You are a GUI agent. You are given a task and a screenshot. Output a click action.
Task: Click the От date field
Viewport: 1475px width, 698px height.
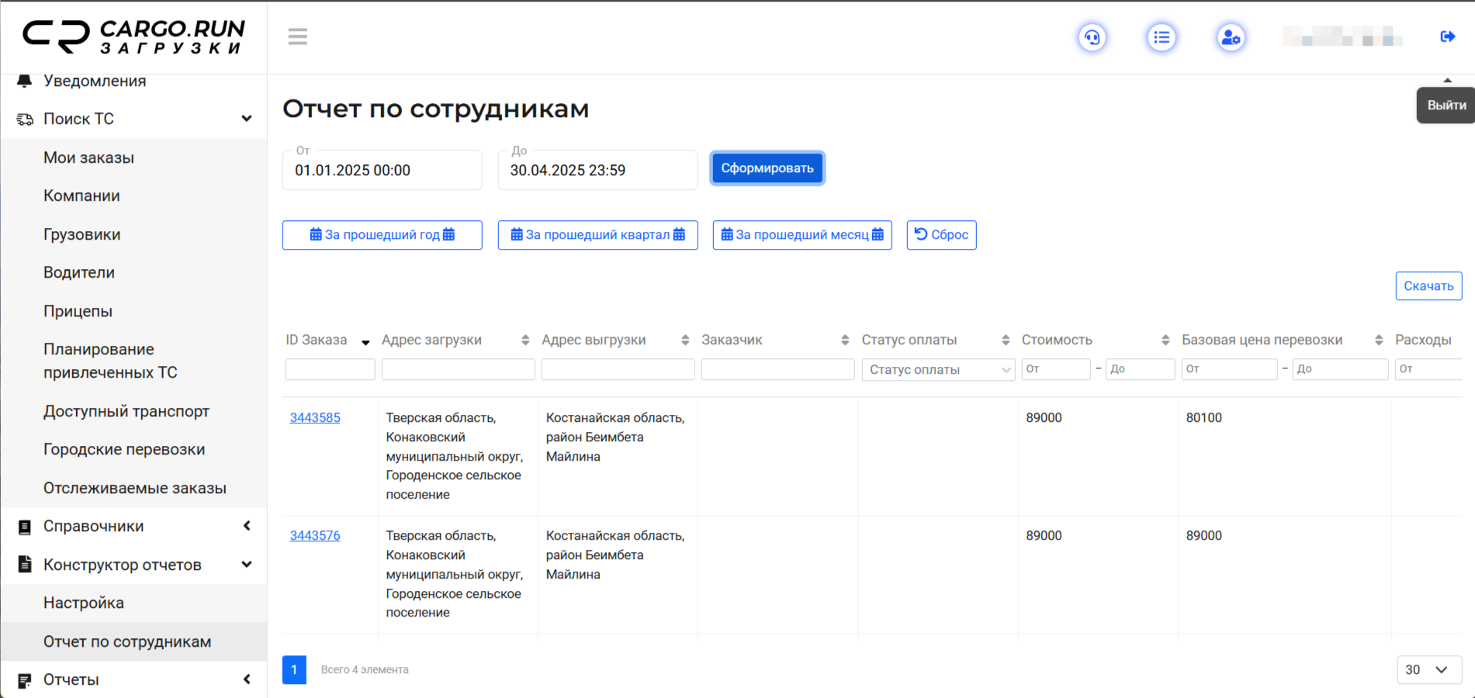tap(383, 170)
